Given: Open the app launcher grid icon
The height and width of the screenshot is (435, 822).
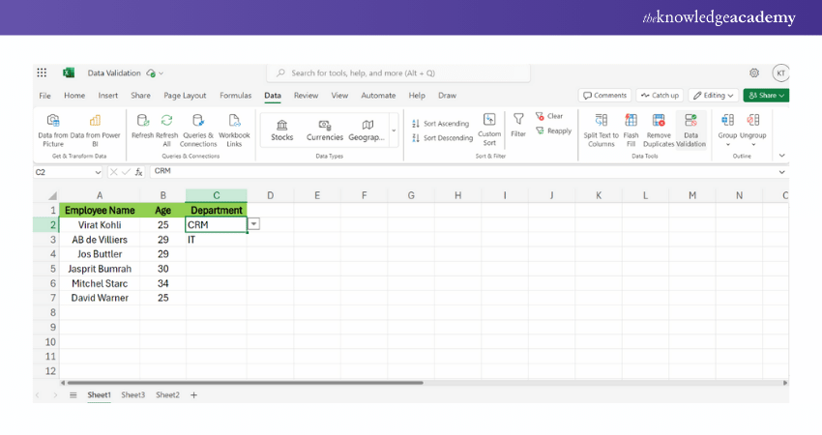Looking at the screenshot, I should pos(42,72).
